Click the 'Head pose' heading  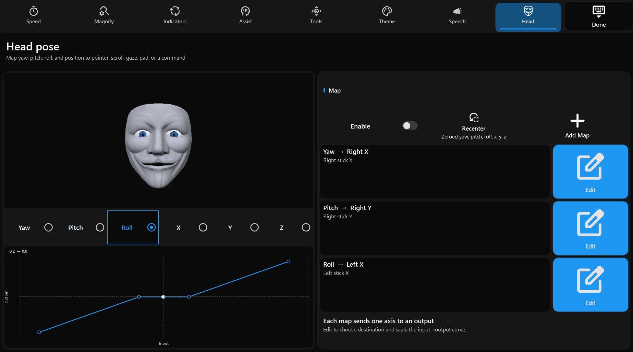pyautogui.click(x=33, y=47)
